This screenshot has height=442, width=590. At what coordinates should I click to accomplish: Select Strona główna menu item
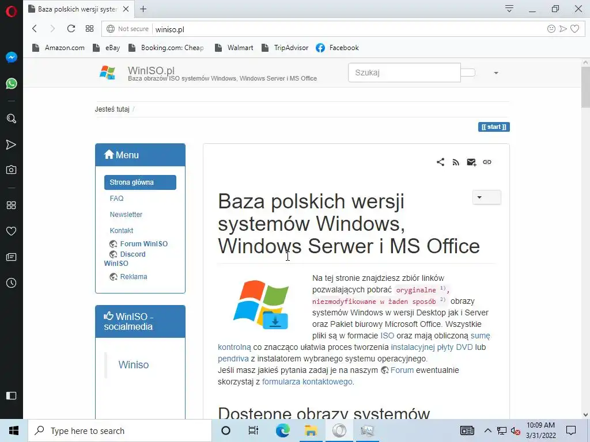(x=140, y=182)
